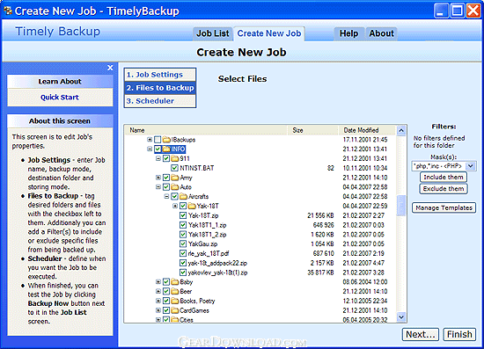Sort by the Name column header
Image resolution: width=484 pixels, height=349 pixels.
[x=206, y=130]
